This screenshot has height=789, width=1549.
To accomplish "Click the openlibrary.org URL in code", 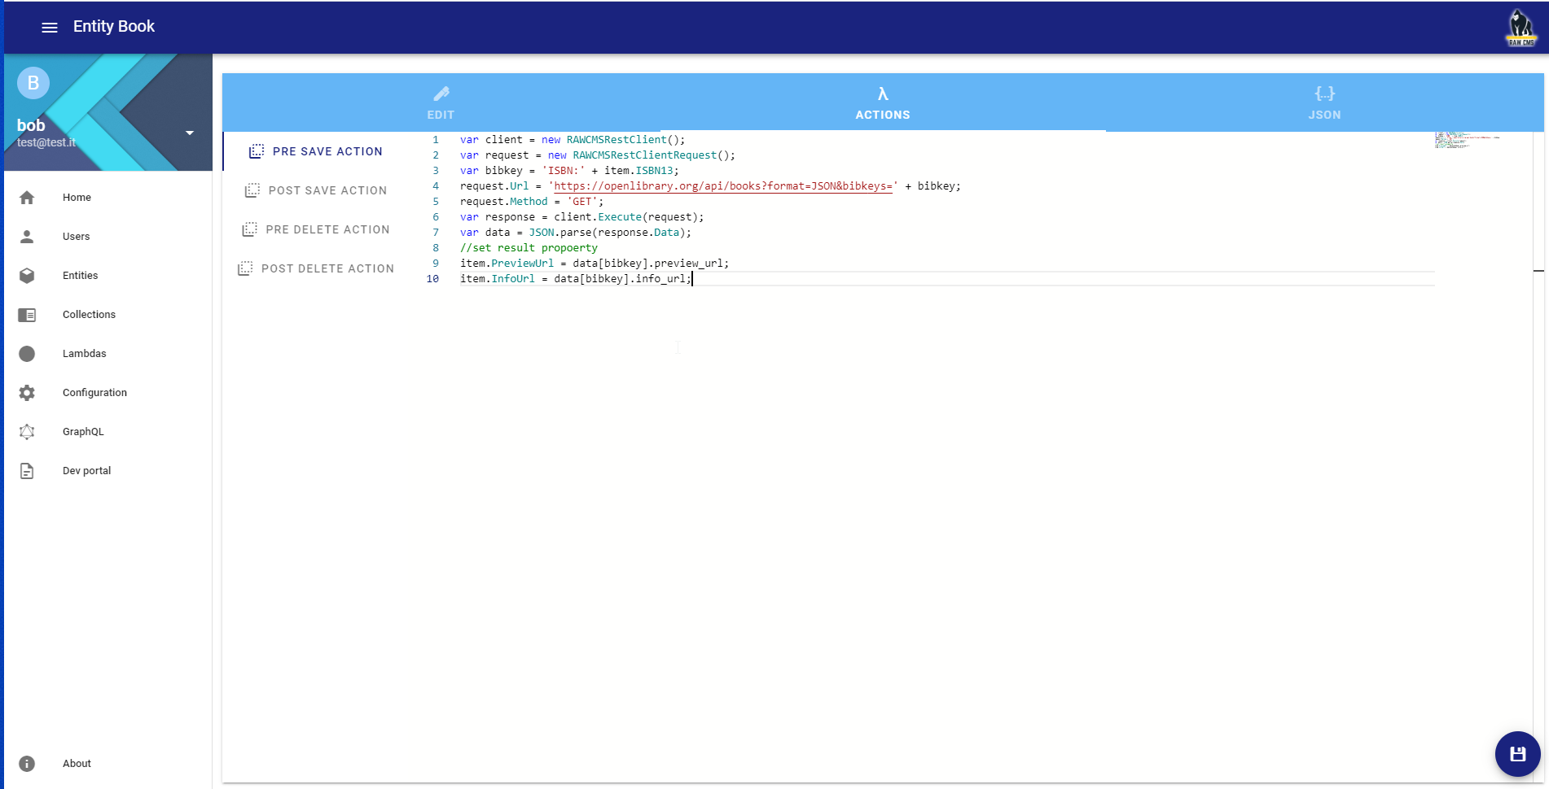I will tap(722, 186).
